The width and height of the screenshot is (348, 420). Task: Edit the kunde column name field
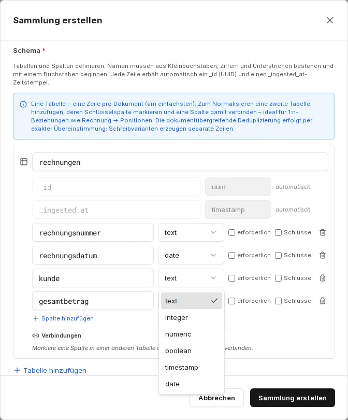tap(93, 278)
